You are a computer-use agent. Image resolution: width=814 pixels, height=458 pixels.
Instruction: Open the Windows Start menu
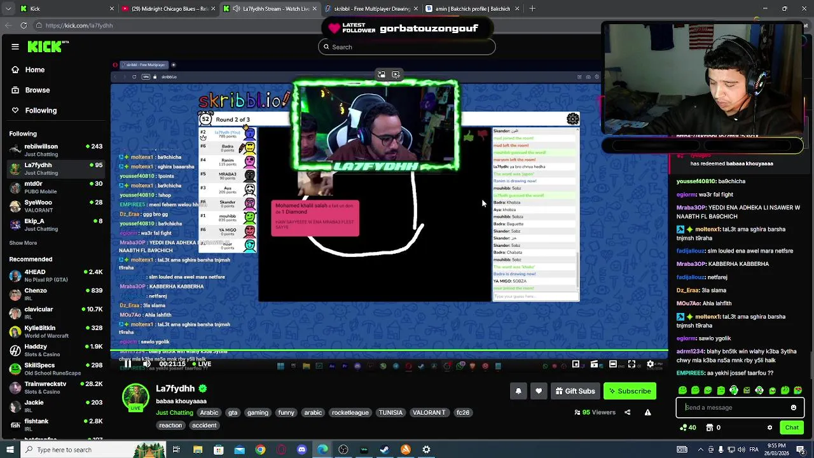tap(10, 450)
